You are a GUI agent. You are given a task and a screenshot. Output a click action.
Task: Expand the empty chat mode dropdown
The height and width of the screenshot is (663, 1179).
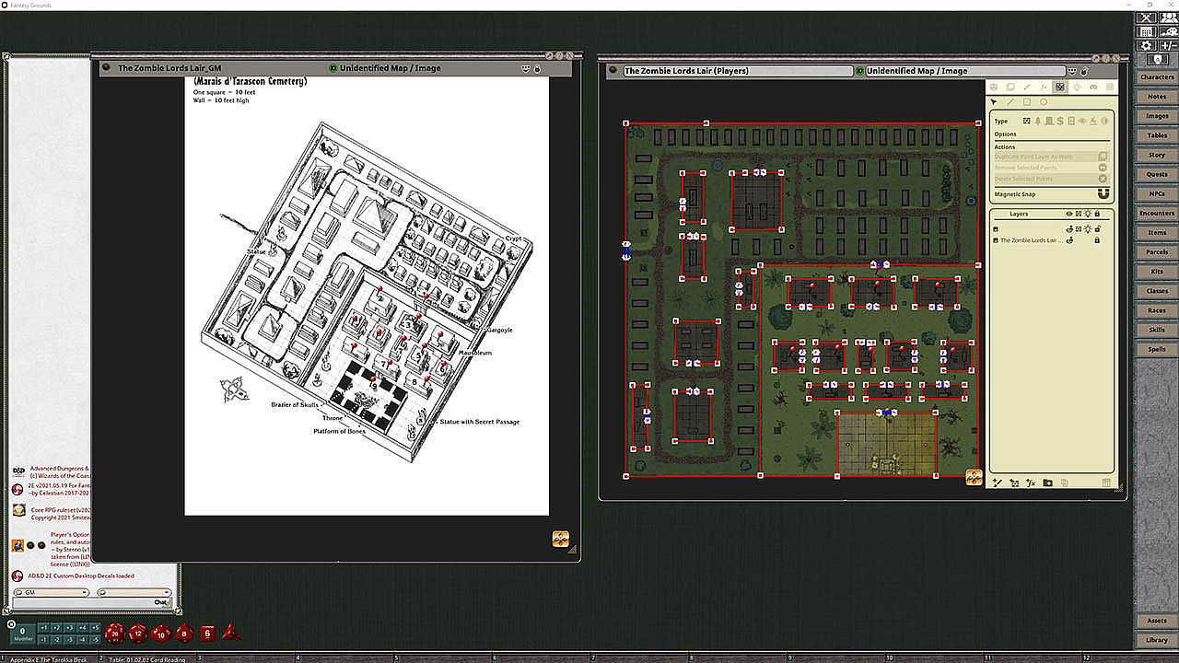point(134,592)
